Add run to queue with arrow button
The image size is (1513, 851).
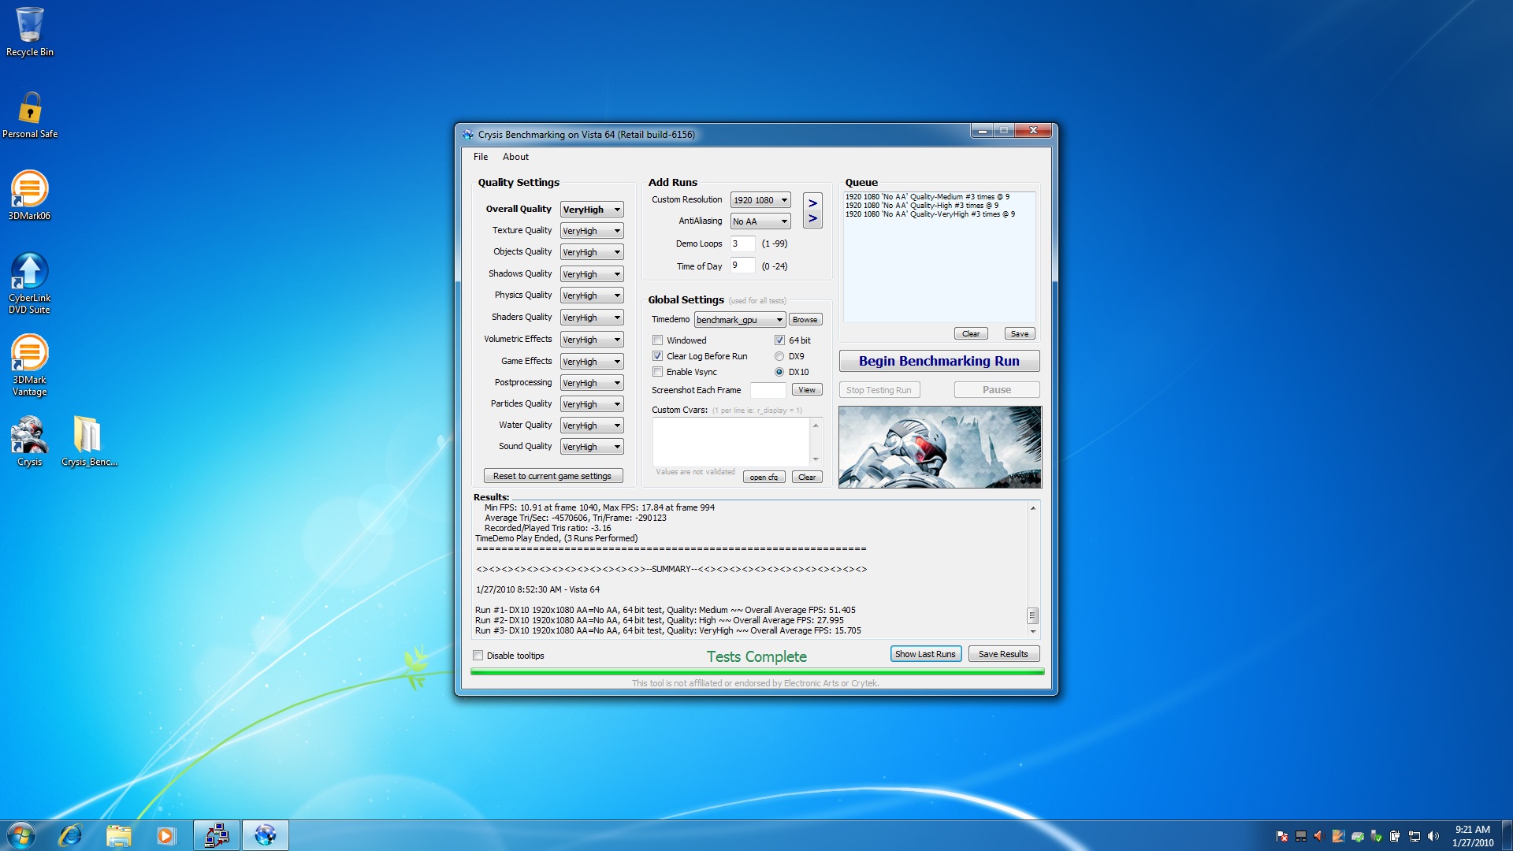(x=812, y=210)
